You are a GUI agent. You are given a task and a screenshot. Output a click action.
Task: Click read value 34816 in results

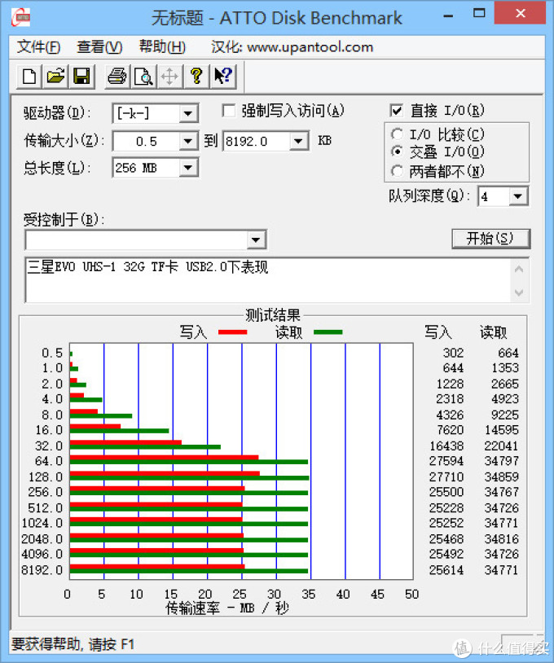click(x=502, y=539)
